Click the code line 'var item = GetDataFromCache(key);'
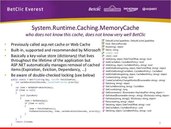The image size is (171, 129). (35, 88)
